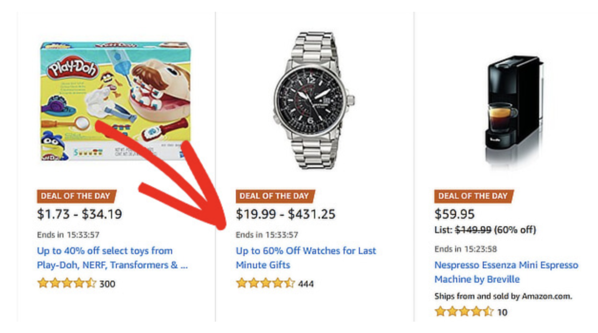
Task: View star rating for Play-Doh toys deal
Action: (67, 284)
